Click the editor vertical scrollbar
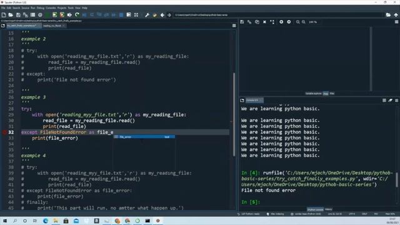The image size is (400, 225). 234,114
